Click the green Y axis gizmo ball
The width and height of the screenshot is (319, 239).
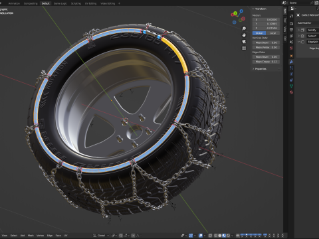pyautogui.click(x=235, y=13)
